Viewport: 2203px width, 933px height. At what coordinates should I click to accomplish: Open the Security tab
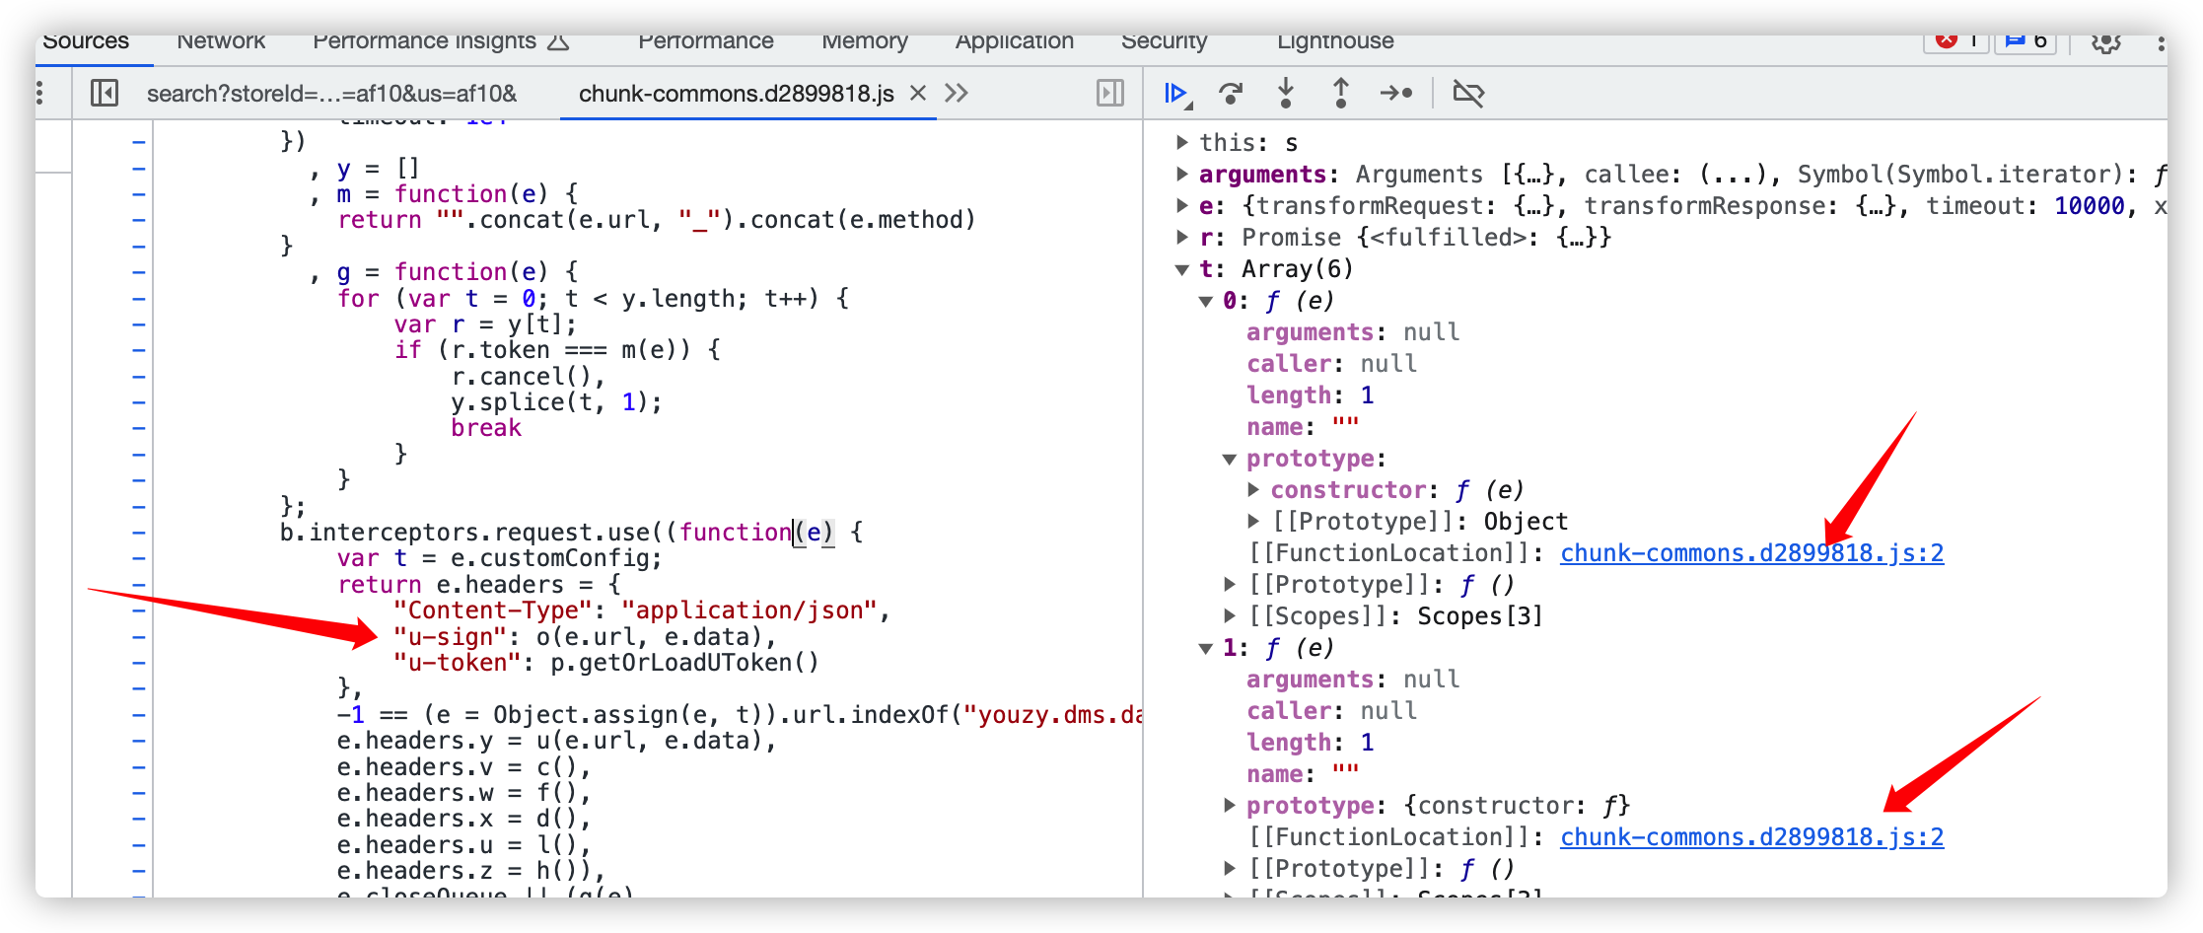coord(1164,41)
